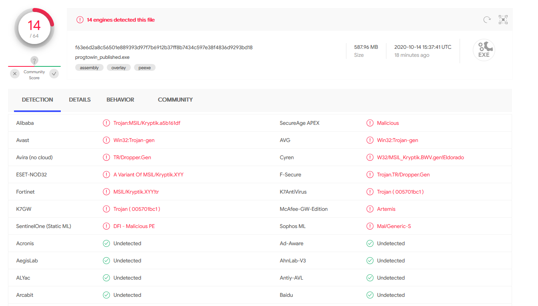Image resolution: width=538 pixels, height=306 pixels.
Task: Click the Acronis undetected check icon
Action: [x=106, y=244]
